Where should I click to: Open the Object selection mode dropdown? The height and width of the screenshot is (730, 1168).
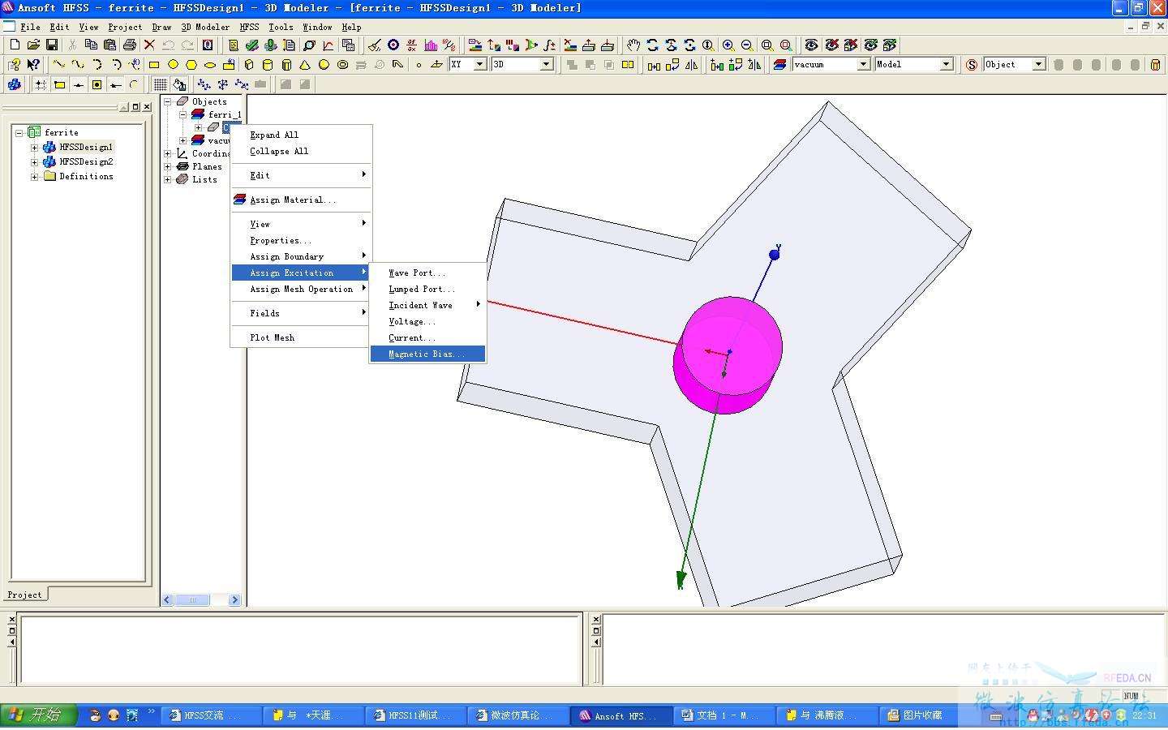click(x=1039, y=64)
